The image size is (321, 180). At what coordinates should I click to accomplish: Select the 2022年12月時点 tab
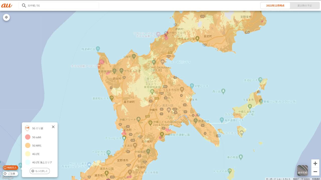[x=275, y=5]
